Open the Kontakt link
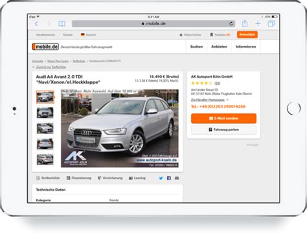 tap(68, 35)
